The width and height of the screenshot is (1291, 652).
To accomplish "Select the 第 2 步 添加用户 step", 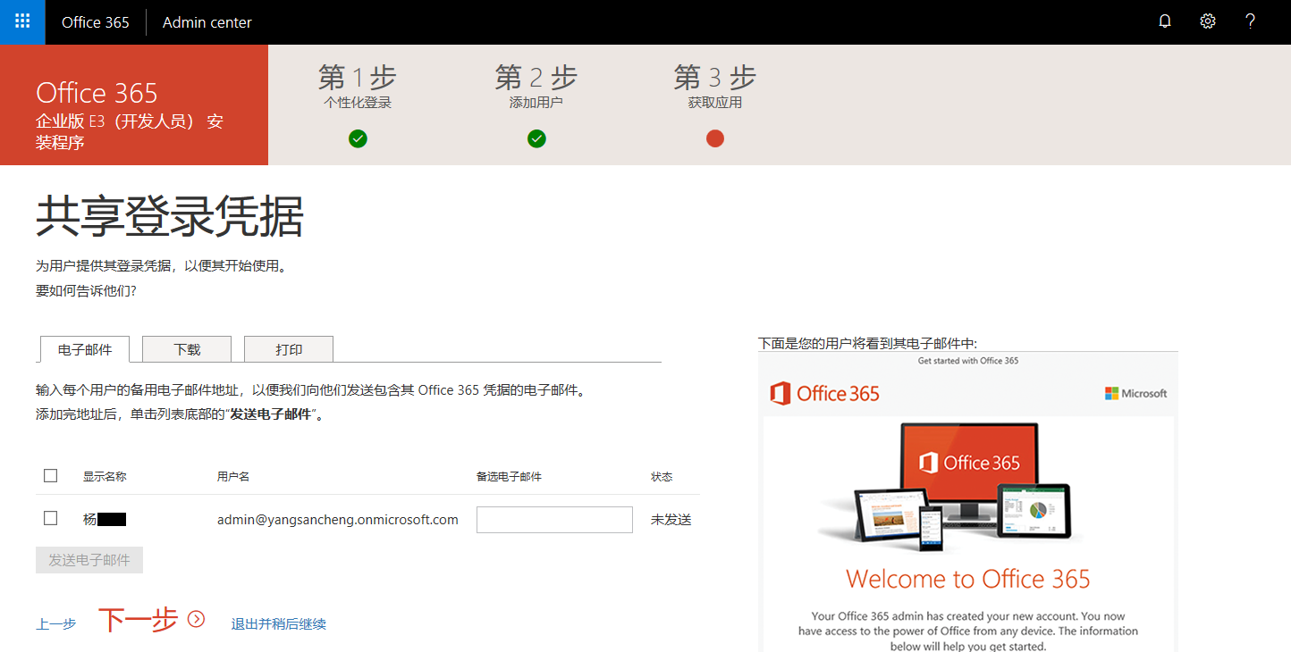I will point(536,87).
